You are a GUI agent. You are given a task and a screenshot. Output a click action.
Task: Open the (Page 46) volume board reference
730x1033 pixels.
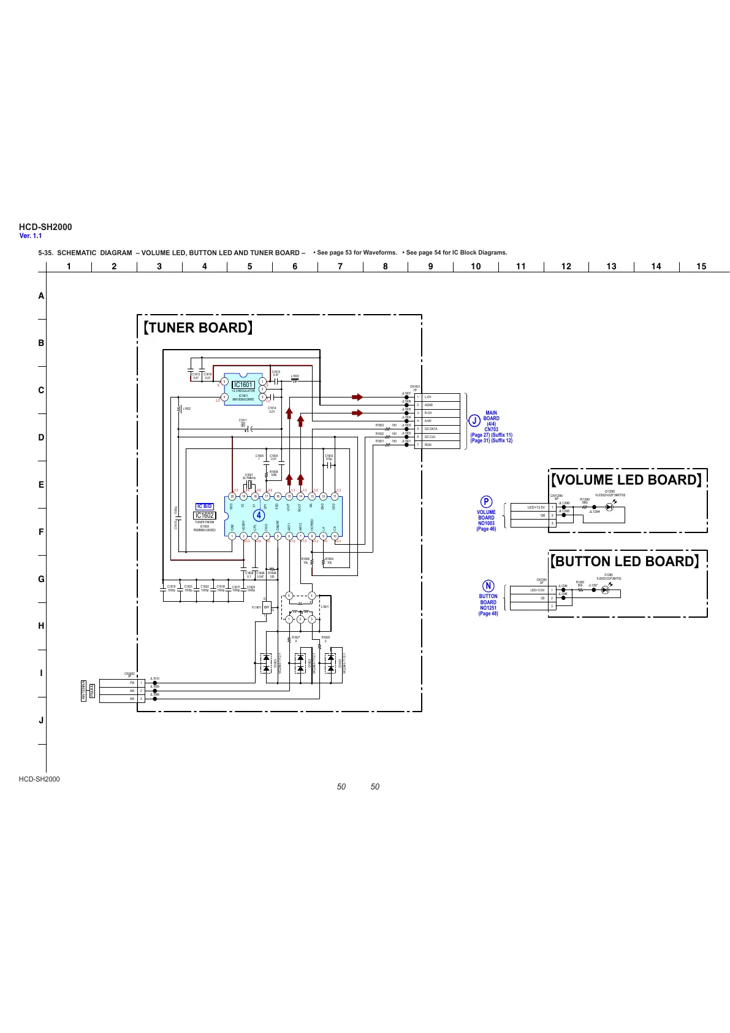[x=486, y=529]
